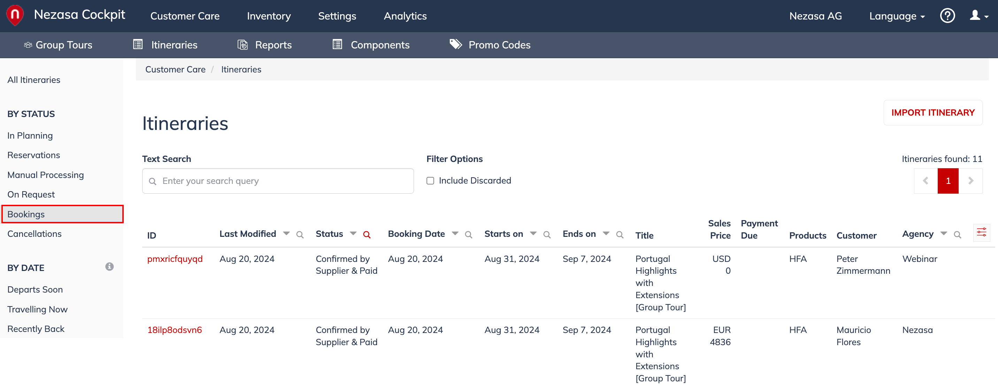Open the Agency sort arrow

pyautogui.click(x=944, y=233)
